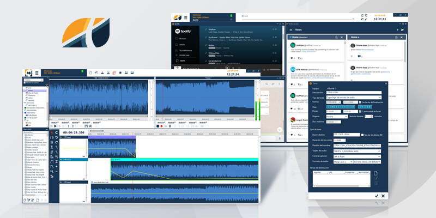
Task: Open the hamburger menu in the News panel
Action: tap(291, 30)
